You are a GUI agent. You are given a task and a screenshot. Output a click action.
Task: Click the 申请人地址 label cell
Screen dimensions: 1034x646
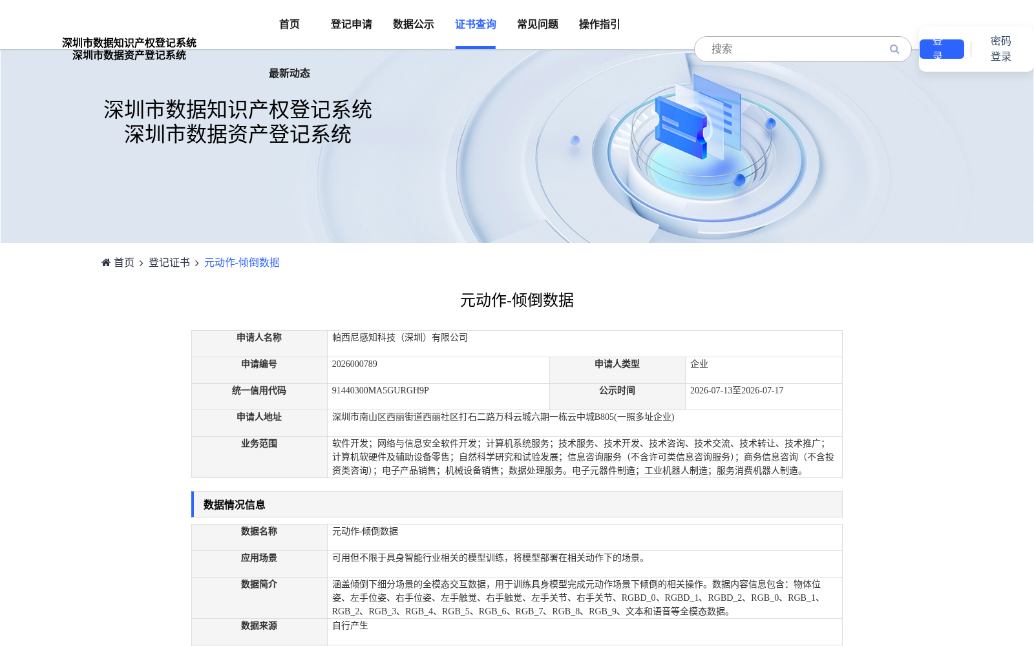pos(259,423)
